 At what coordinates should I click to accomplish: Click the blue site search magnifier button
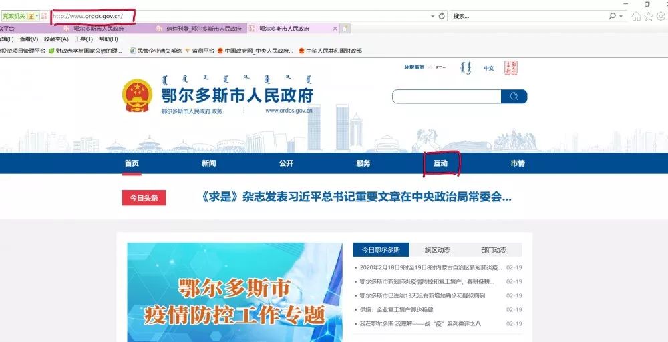[x=514, y=97]
